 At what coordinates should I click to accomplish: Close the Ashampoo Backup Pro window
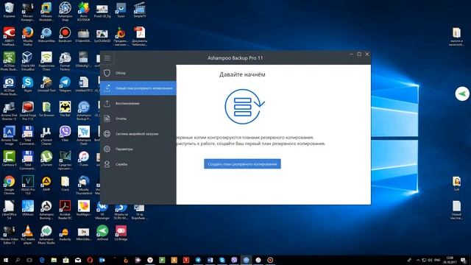[x=367, y=54]
